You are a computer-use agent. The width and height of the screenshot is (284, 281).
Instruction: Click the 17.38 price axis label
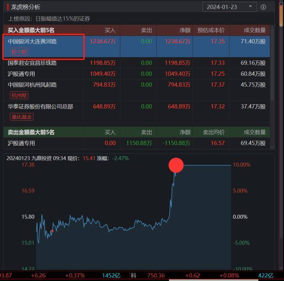click(x=28, y=165)
